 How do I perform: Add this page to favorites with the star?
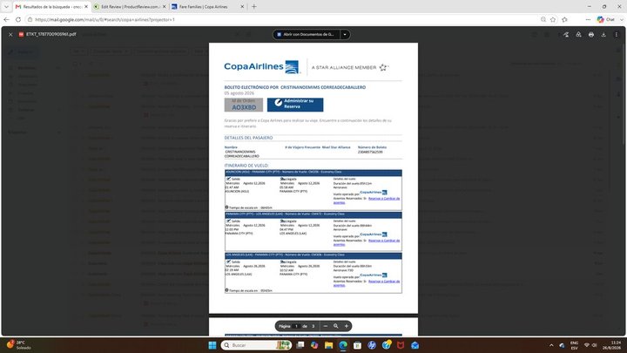553,19
